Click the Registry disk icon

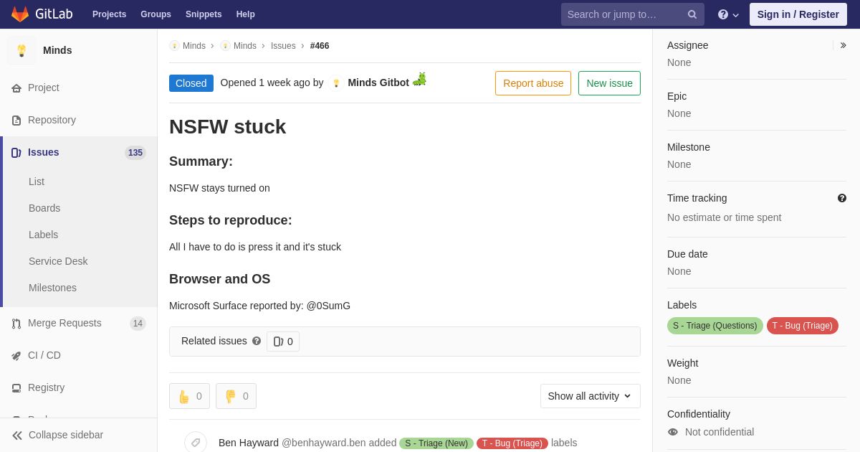pyautogui.click(x=16, y=388)
